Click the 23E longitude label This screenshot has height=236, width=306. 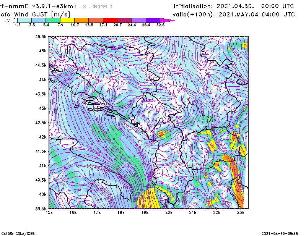[241, 212]
